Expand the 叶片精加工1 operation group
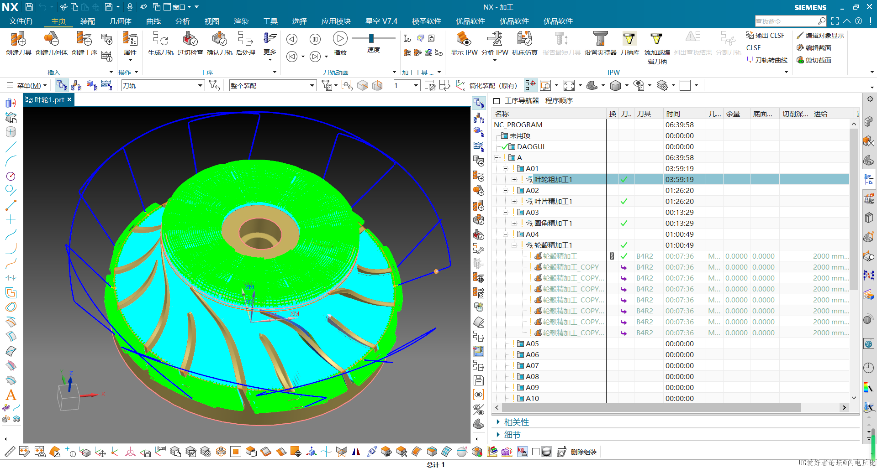Image resolution: width=877 pixels, height=468 pixels. 514,201
